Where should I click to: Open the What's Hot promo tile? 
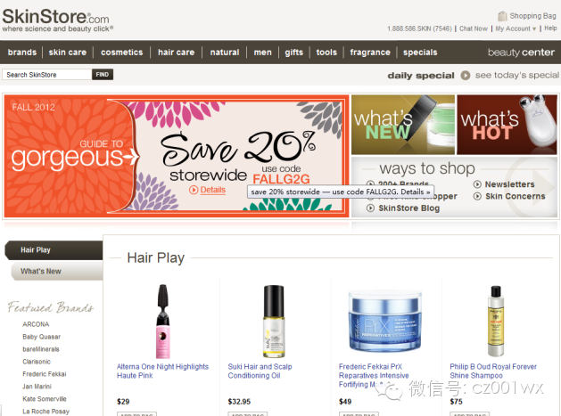point(508,124)
